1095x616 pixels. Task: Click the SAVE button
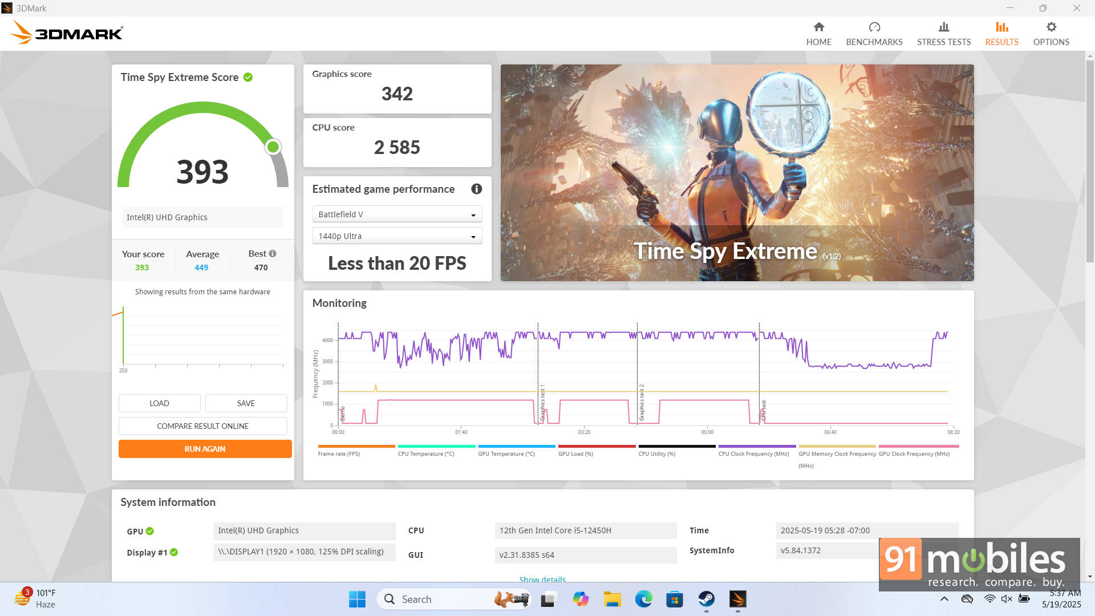pos(246,403)
